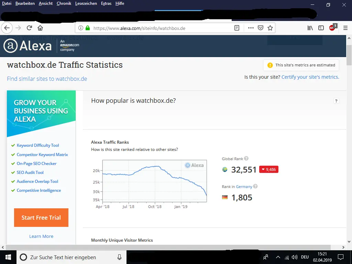
Task: Open Competitive Intelligence link
Action: (x=39, y=190)
